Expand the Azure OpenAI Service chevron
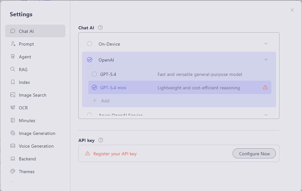 (266, 115)
